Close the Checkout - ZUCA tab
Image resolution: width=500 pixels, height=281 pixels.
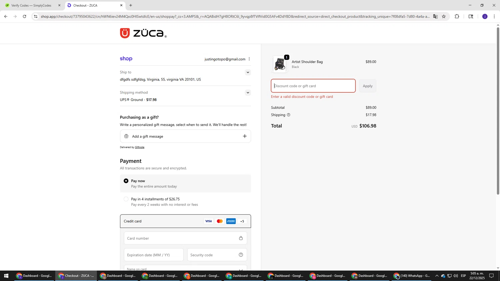tap(121, 5)
